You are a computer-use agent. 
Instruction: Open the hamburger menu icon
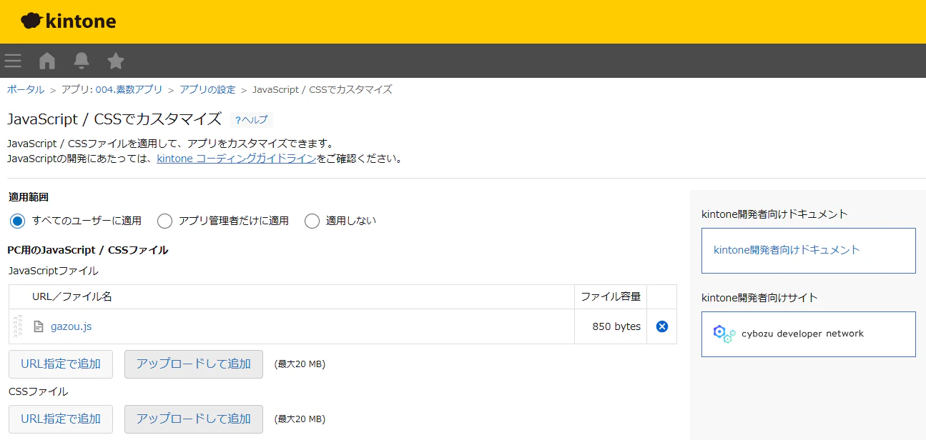point(13,61)
